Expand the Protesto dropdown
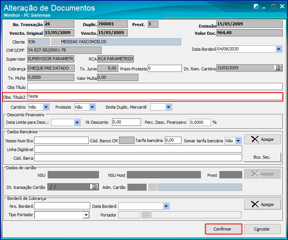Viewport: 288px width, 240px height. [x=92, y=107]
